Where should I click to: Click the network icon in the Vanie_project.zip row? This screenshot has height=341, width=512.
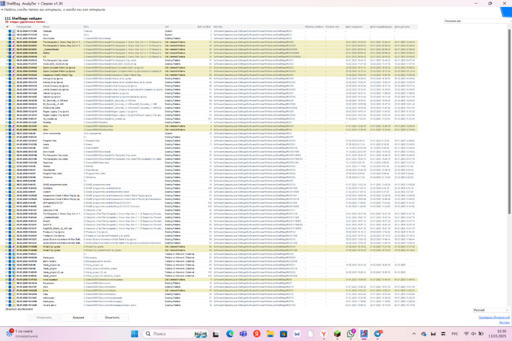click(13, 265)
